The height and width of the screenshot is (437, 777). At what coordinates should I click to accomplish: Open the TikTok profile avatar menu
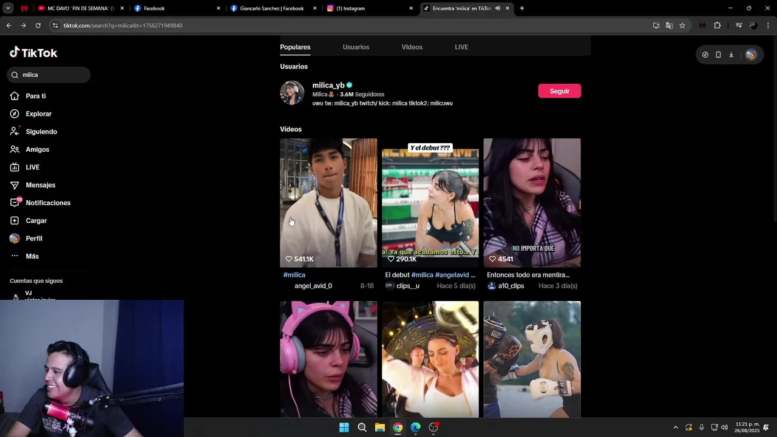coord(751,55)
